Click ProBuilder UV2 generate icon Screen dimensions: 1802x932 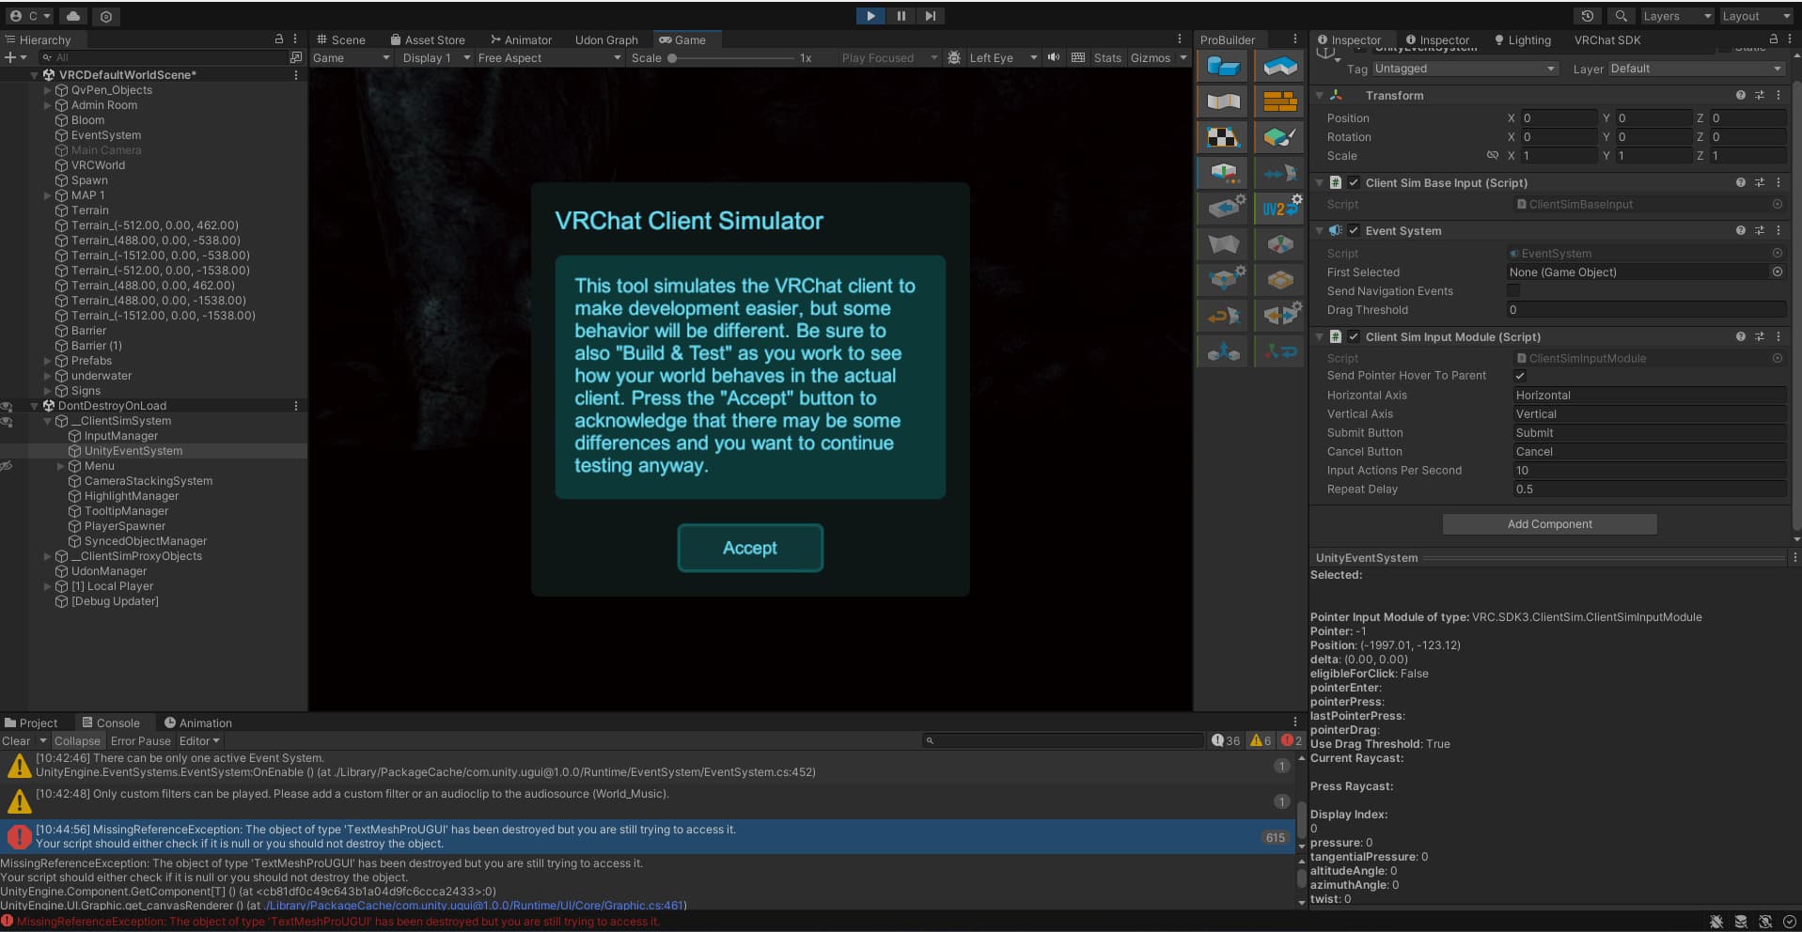pos(1279,209)
